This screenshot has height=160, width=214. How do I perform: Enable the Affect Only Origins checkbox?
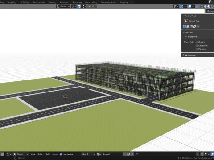click(197, 42)
